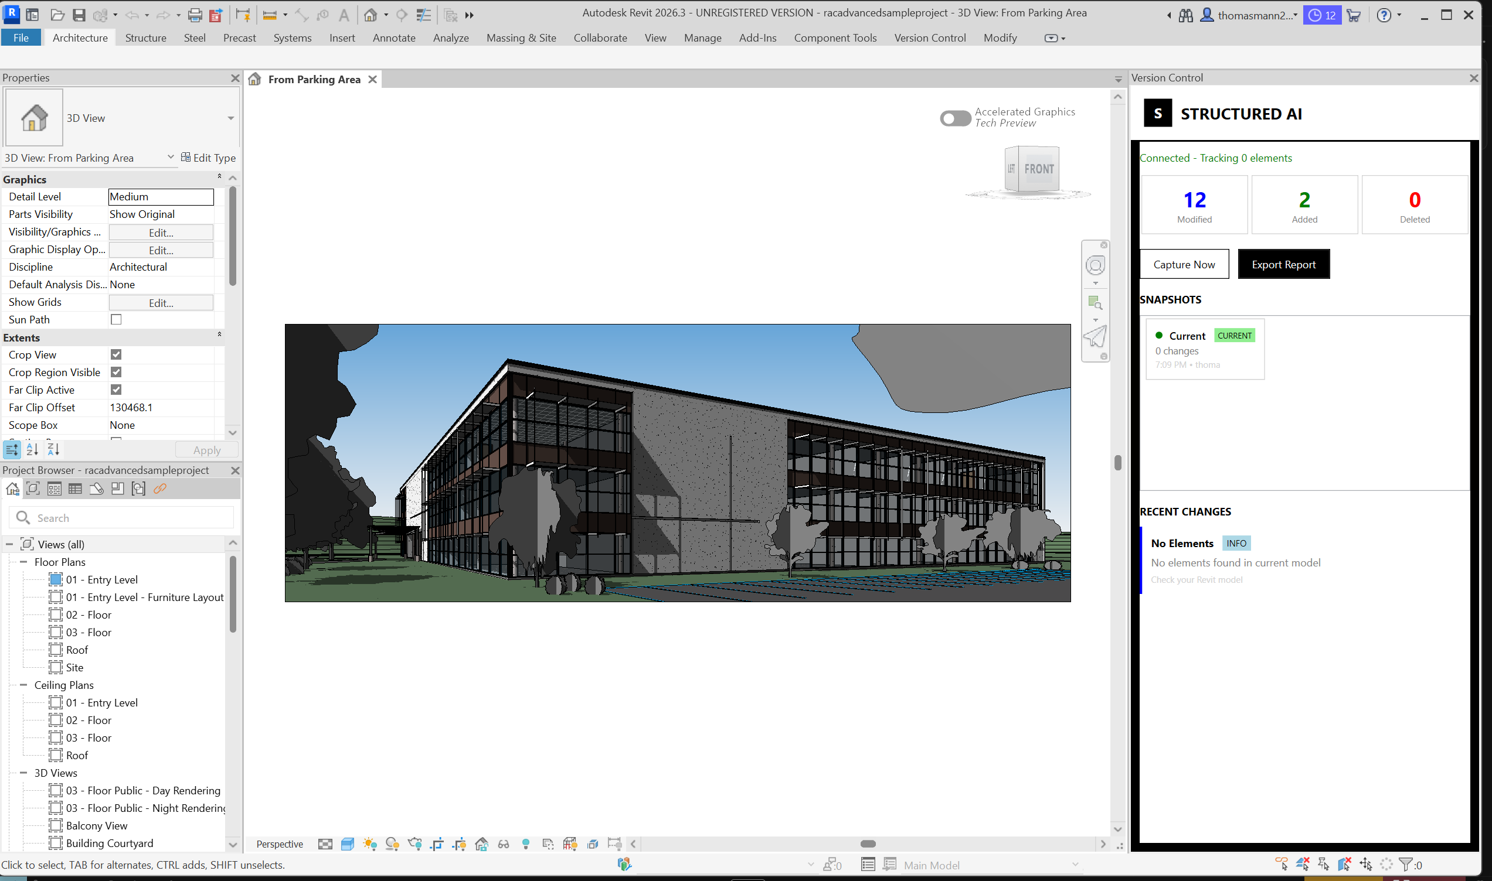Viewport: 1492px width, 881px height.
Task: Open the Massing & Site ribbon tab
Action: (521, 38)
